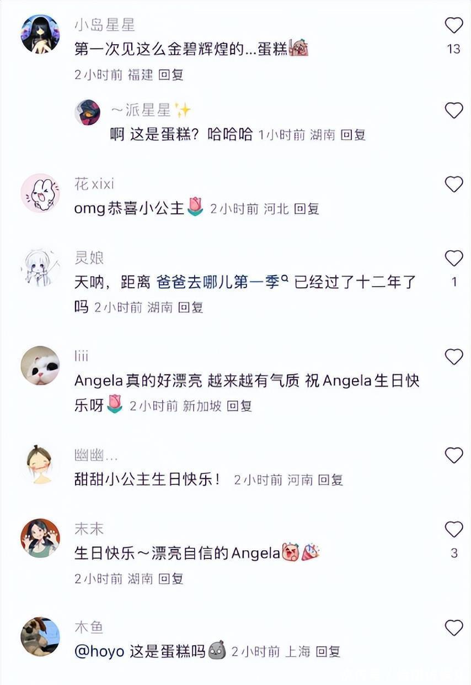
Task: Like 小岛星星's comment with the heart
Action: click(453, 25)
